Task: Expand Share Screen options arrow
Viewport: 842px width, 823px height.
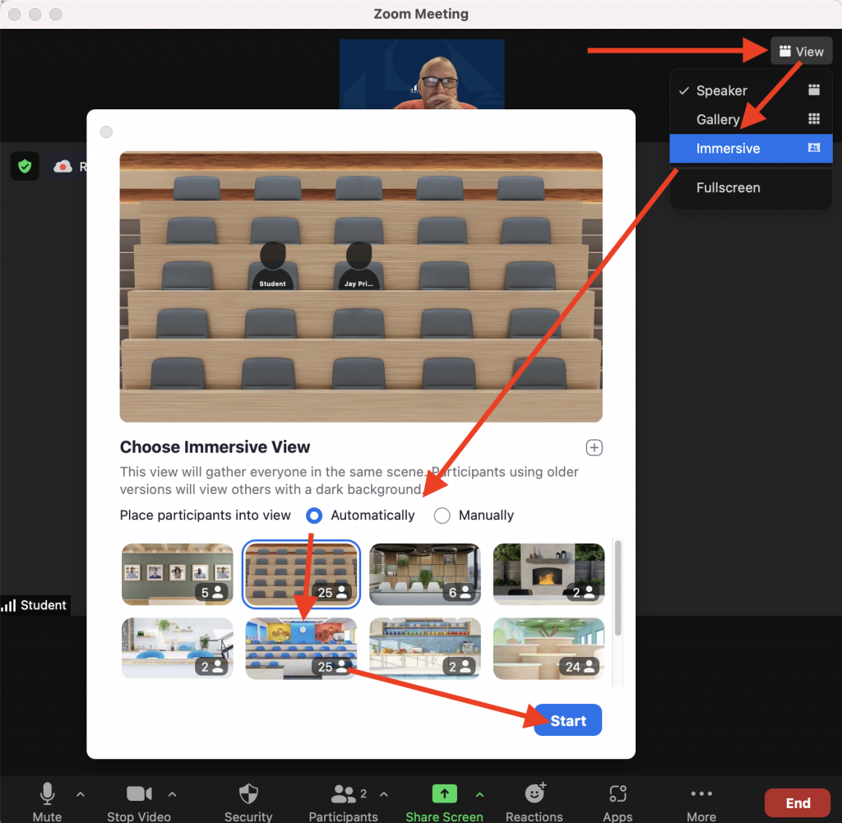Action: 479,794
